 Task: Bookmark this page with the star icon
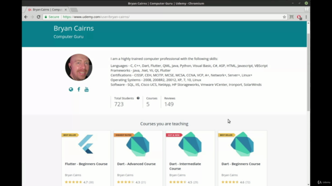284,17
